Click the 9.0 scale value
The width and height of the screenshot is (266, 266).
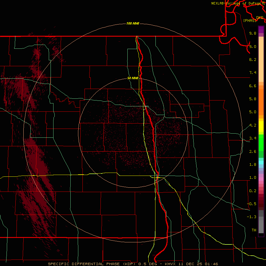pyautogui.click(x=253, y=46)
